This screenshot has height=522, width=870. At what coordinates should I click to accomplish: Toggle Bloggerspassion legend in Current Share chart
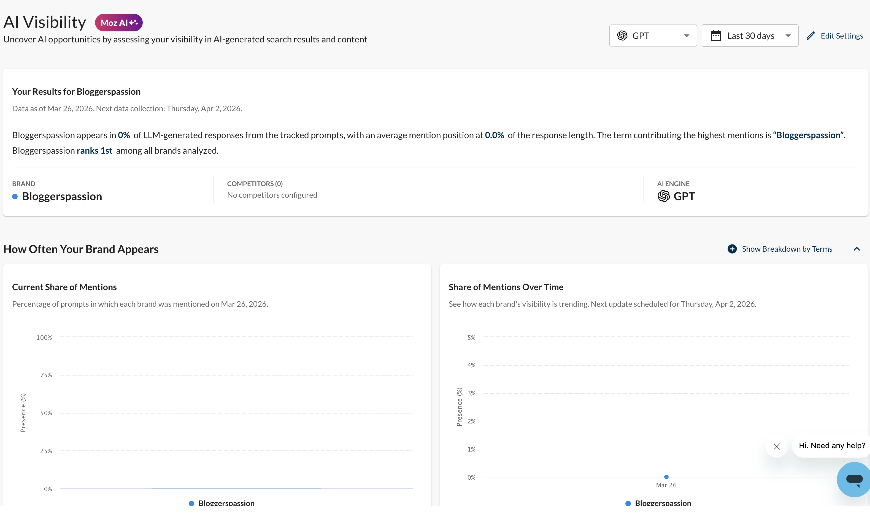(x=222, y=503)
